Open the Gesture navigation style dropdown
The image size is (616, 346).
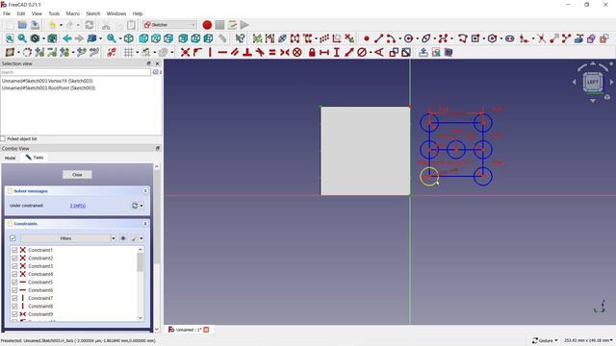[545, 340]
